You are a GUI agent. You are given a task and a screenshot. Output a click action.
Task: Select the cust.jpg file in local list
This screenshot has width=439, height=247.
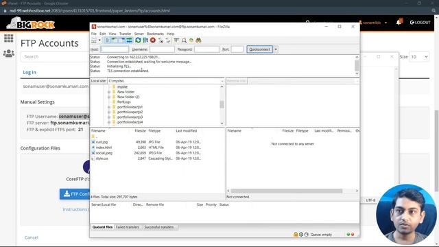102,142
